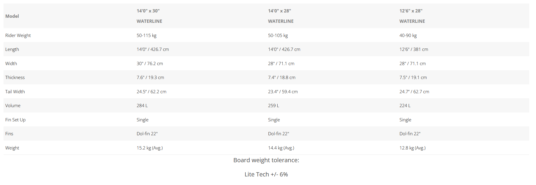Click the Volume row label

(x=13, y=106)
